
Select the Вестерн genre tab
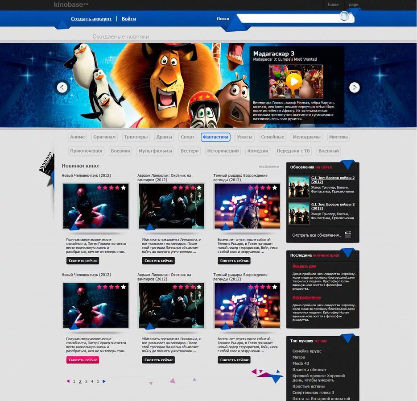pos(190,150)
